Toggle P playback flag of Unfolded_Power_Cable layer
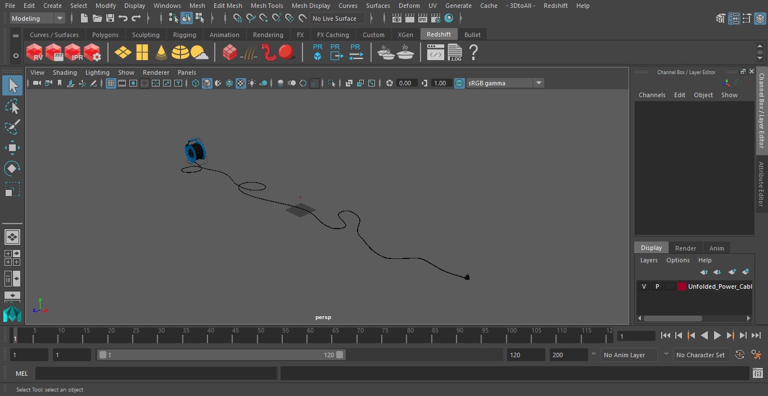768x396 pixels. click(657, 286)
